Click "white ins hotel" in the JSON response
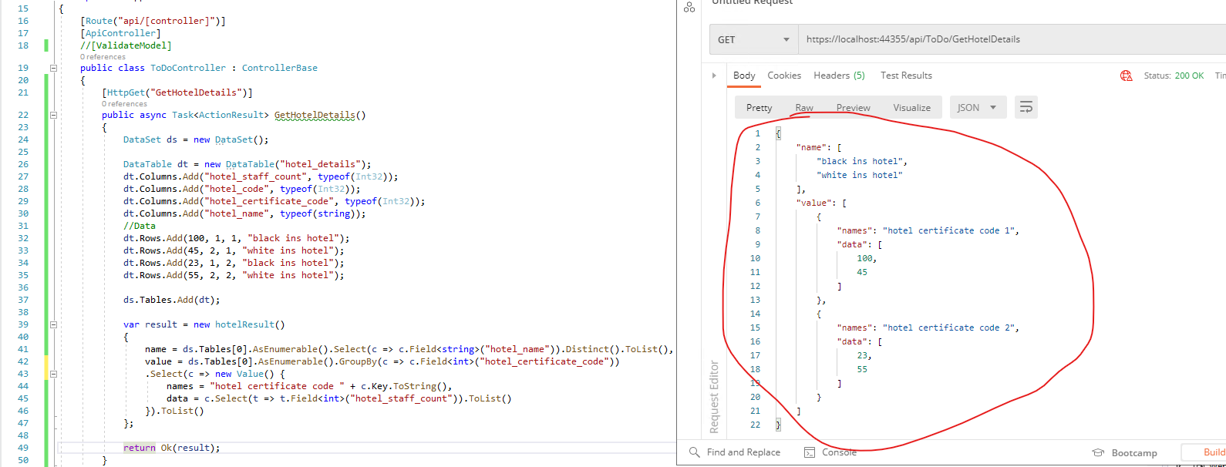The width and height of the screenshot is (1226, 467). tap(860, 176)
